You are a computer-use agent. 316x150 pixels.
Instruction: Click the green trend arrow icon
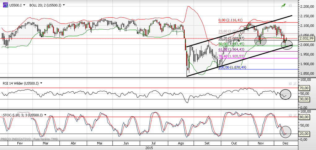click(x=283, y=6)
